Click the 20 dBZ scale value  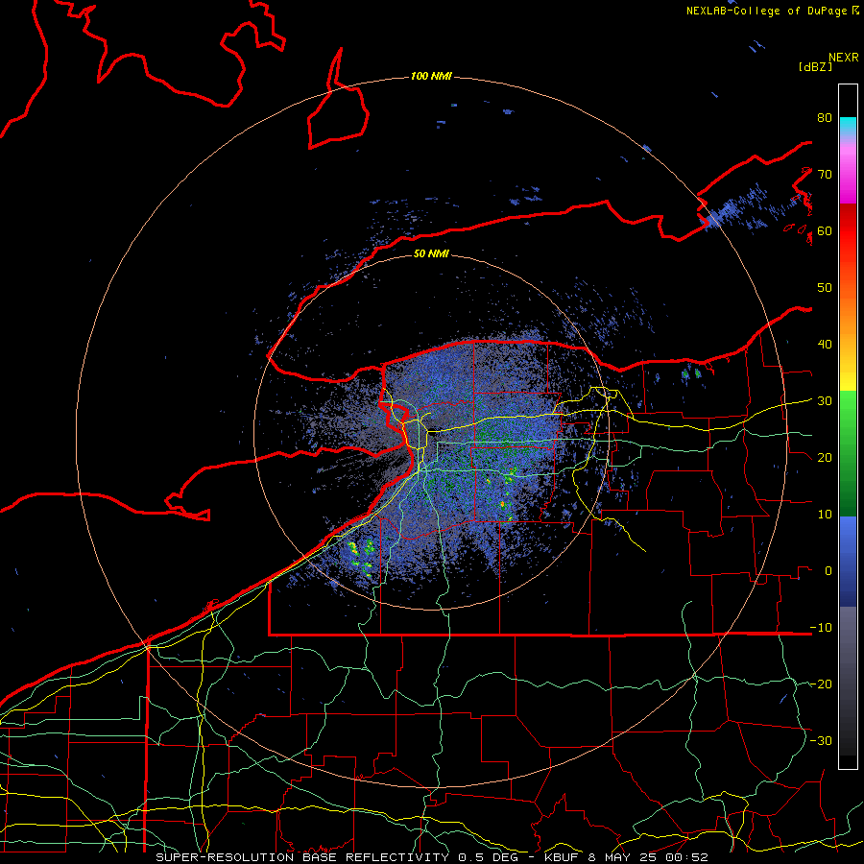coord(825,457)
